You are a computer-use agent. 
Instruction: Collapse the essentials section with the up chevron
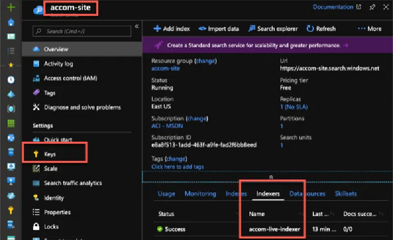[x=271, y=177]
